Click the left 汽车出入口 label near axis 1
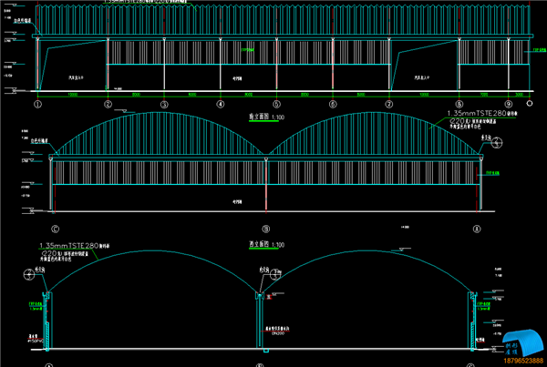The width and height of the screenshot is (547, 367). coord(76,77)
